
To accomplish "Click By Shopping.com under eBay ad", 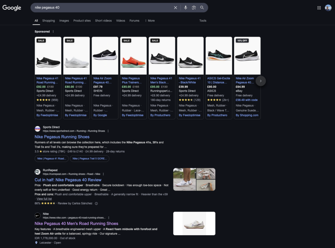I will (x=247, y=115).
